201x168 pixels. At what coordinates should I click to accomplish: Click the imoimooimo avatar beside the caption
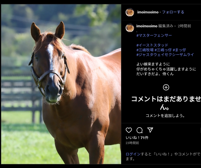[130, 28]
